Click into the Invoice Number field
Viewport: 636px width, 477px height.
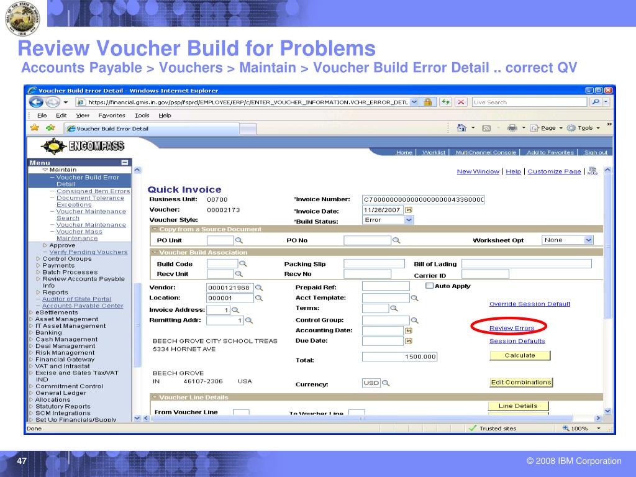(423, 199)
